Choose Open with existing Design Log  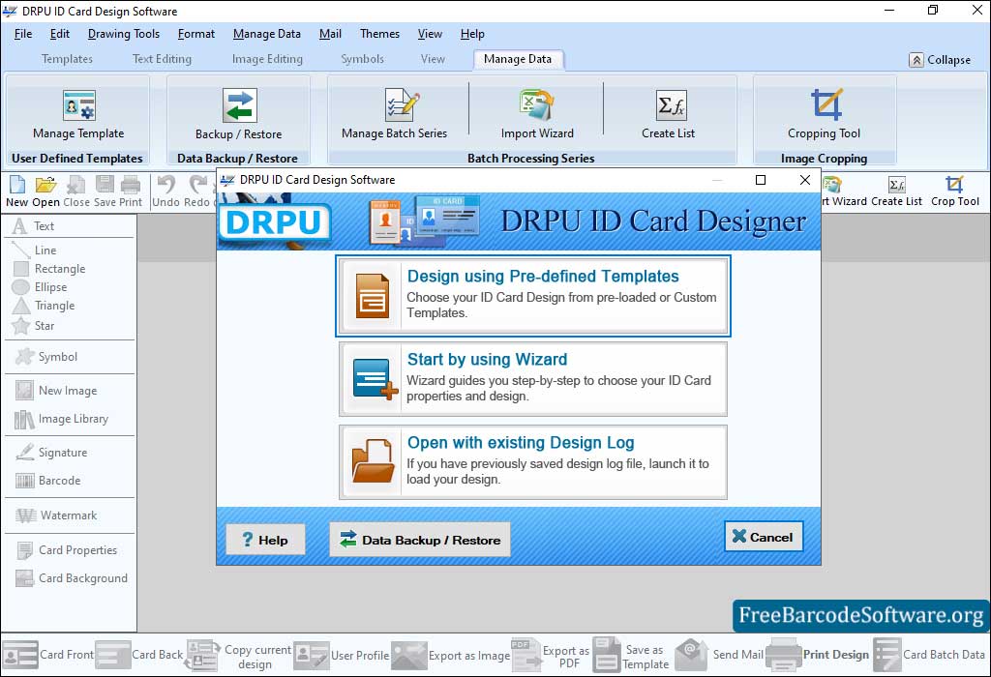tap(533, 462)
